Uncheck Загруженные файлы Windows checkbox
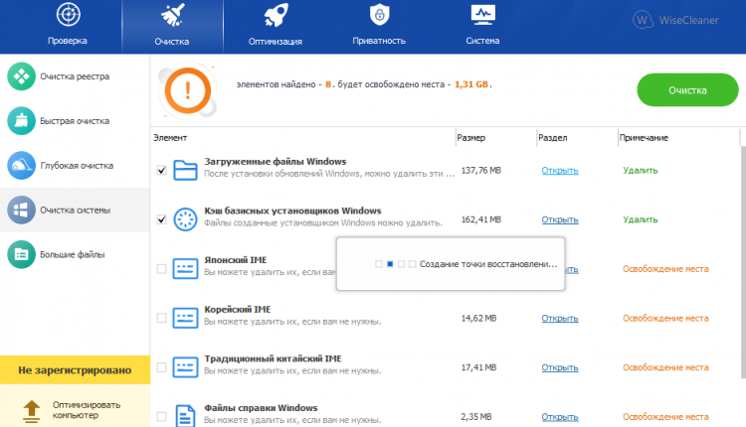This screenshot has width=746, height=427. (x=162, y=170)
